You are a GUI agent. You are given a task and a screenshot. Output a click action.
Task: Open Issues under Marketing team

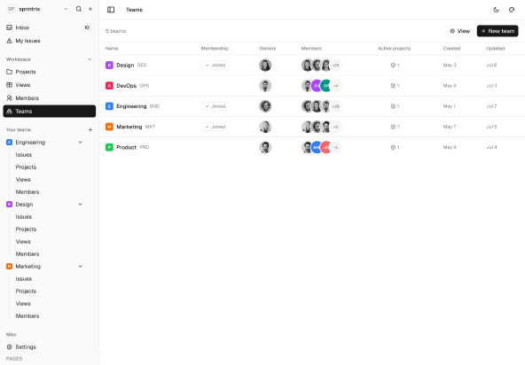(23, 279)
